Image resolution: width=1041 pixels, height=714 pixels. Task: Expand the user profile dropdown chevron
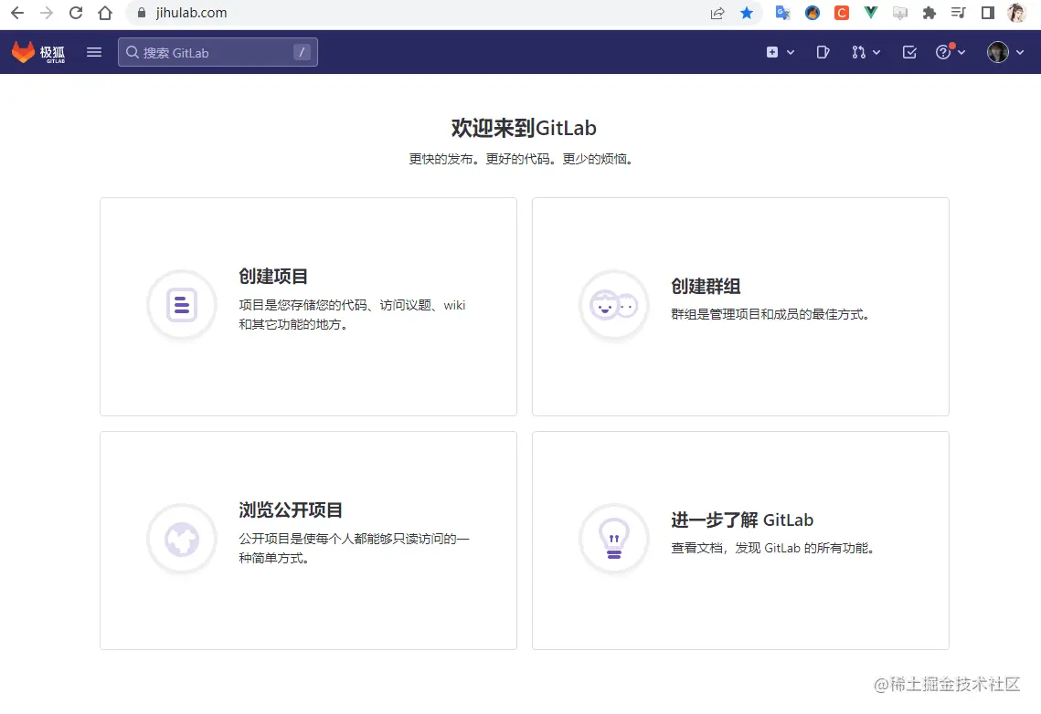1020,52
